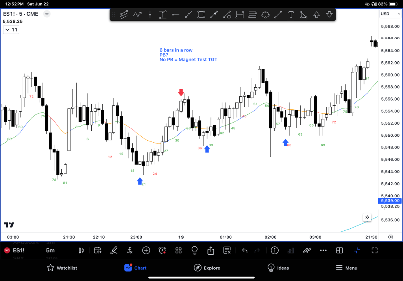Select the rectangle drawing tool

point(201,15)
